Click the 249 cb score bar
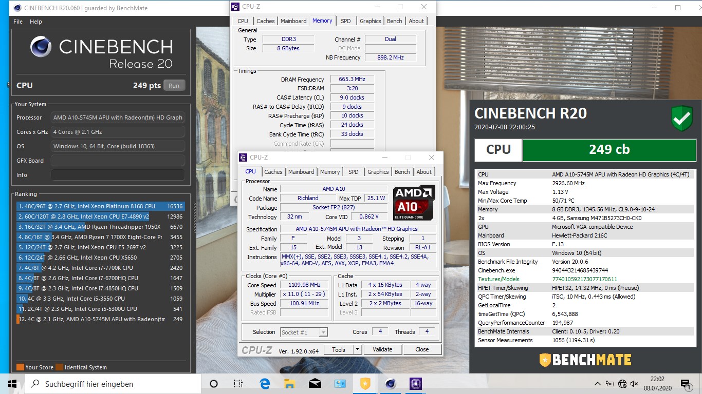702x394 pixels. pos(609,149)
